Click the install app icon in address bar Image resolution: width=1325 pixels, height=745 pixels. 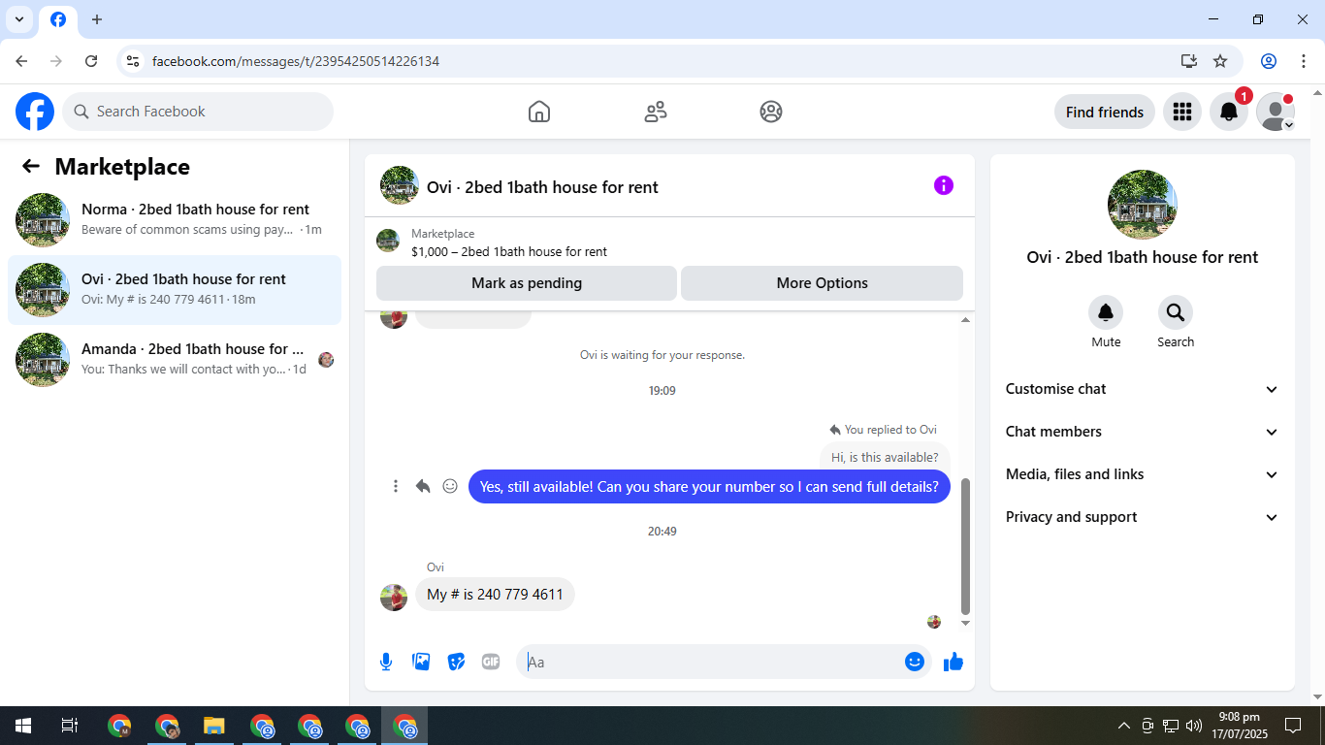coord(1189,61)
